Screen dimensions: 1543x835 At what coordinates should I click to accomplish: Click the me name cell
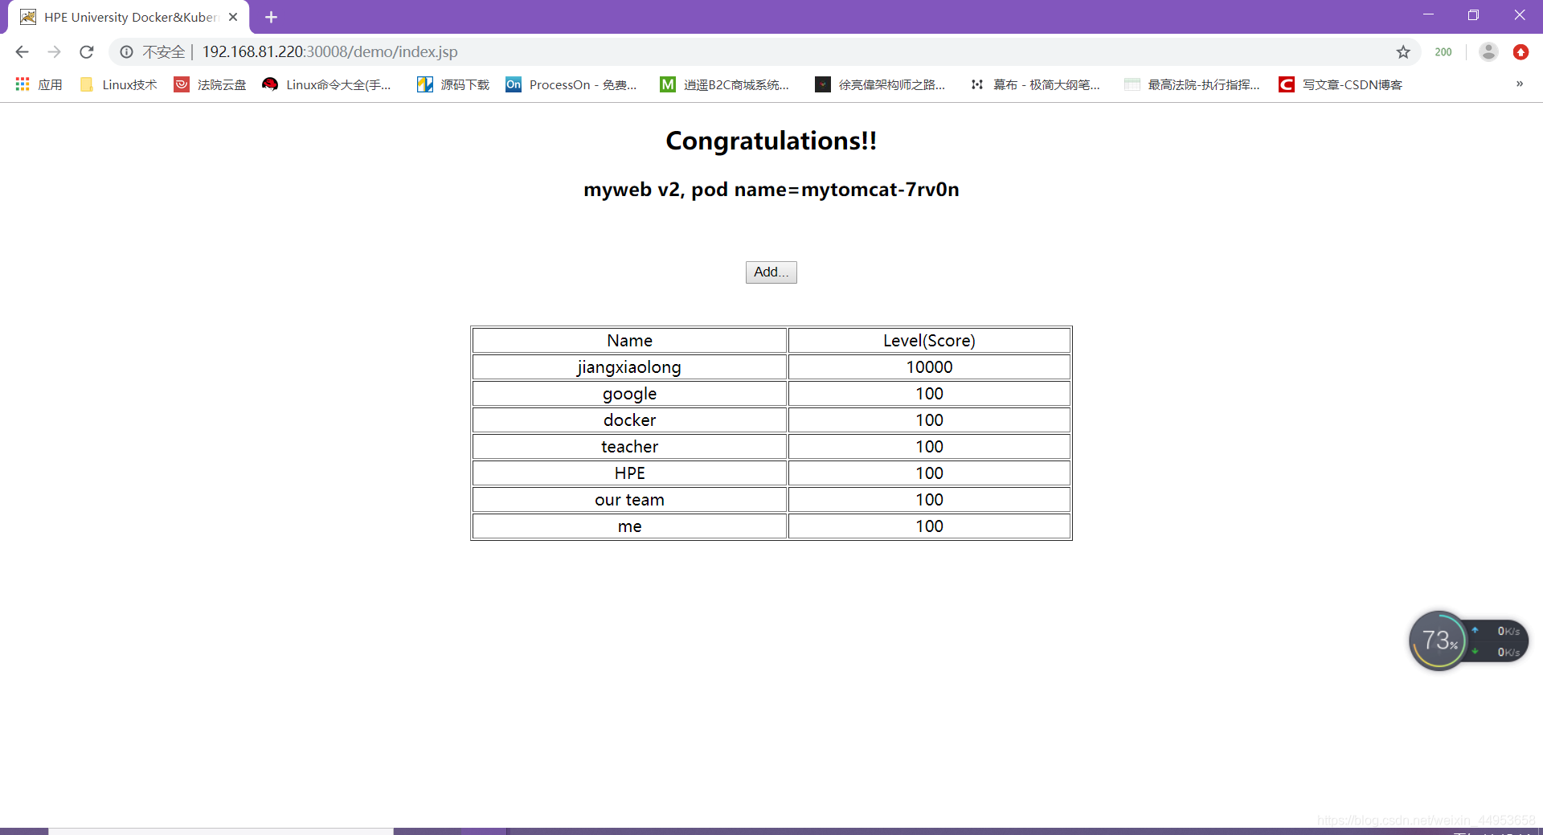(629, 526)
